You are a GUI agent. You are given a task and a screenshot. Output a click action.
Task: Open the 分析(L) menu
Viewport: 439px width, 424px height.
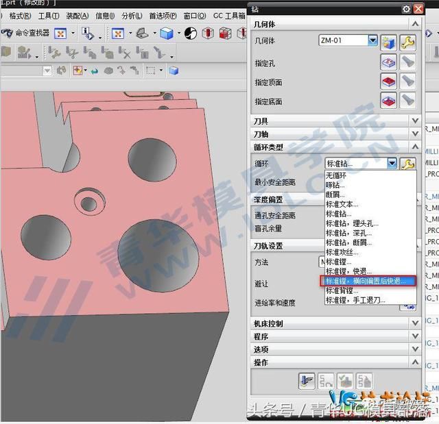click(132, 16)
